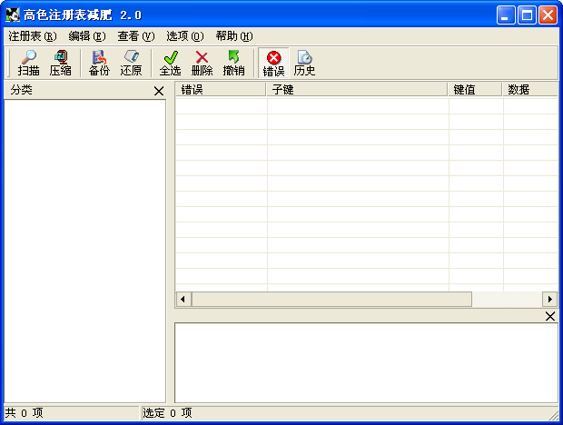Expand the 查看 (View) menu
Viewport: 563px width, 425px height.
coord(136,36)
